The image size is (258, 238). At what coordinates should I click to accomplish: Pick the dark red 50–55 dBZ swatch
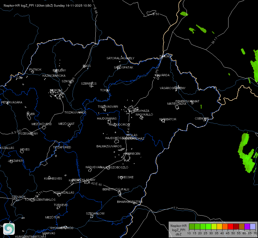point(236,227)
